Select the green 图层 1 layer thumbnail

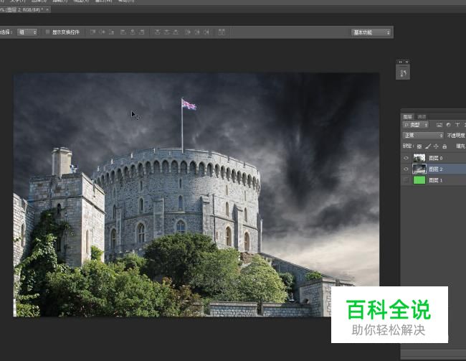(419, 180)
